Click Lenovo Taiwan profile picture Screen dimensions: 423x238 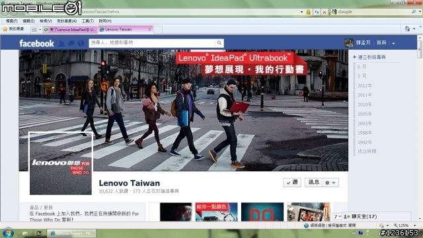click(x=61, y=163)
